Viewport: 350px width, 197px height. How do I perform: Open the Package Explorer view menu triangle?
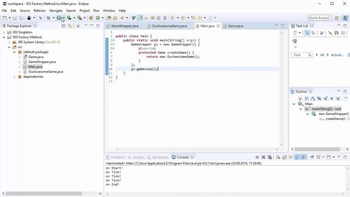click(x=86, y=26)
